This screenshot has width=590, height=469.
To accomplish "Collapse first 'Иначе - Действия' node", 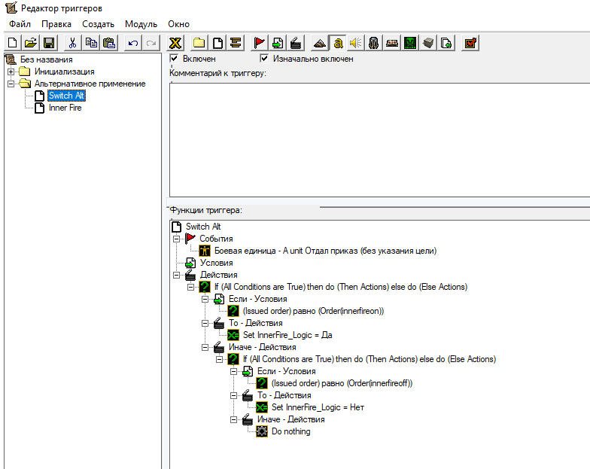I will coord(205,347).
